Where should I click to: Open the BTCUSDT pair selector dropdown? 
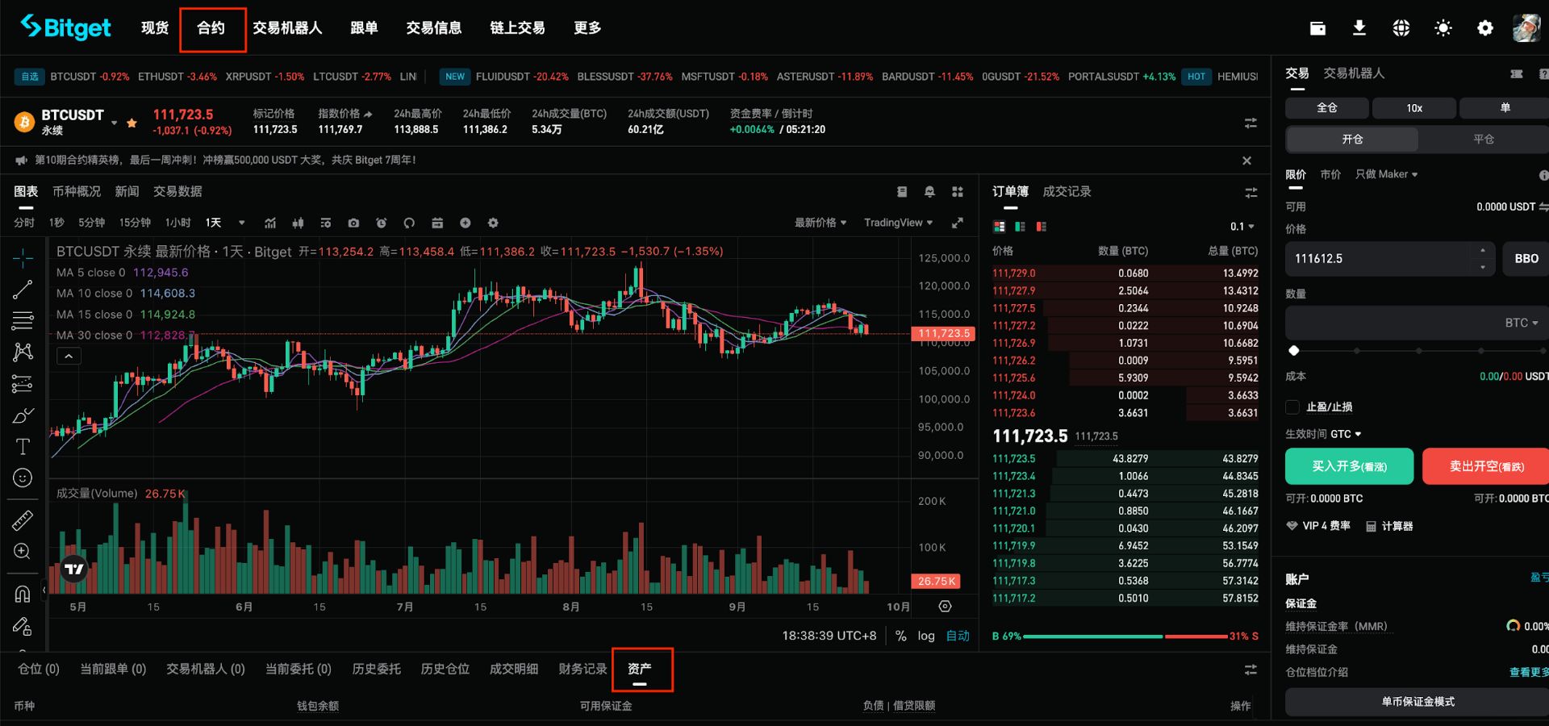114,123
